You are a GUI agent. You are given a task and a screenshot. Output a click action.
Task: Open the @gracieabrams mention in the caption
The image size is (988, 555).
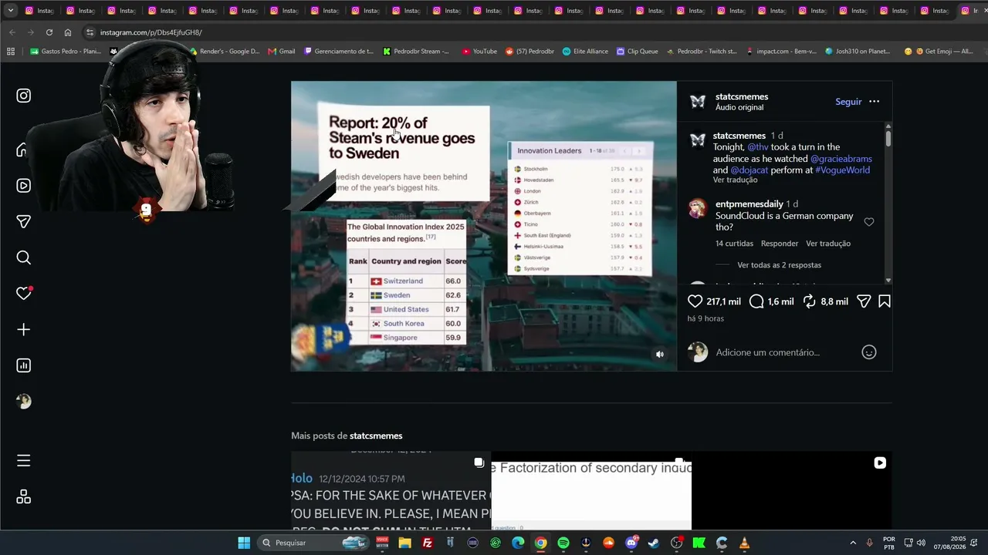pos(841,159)
